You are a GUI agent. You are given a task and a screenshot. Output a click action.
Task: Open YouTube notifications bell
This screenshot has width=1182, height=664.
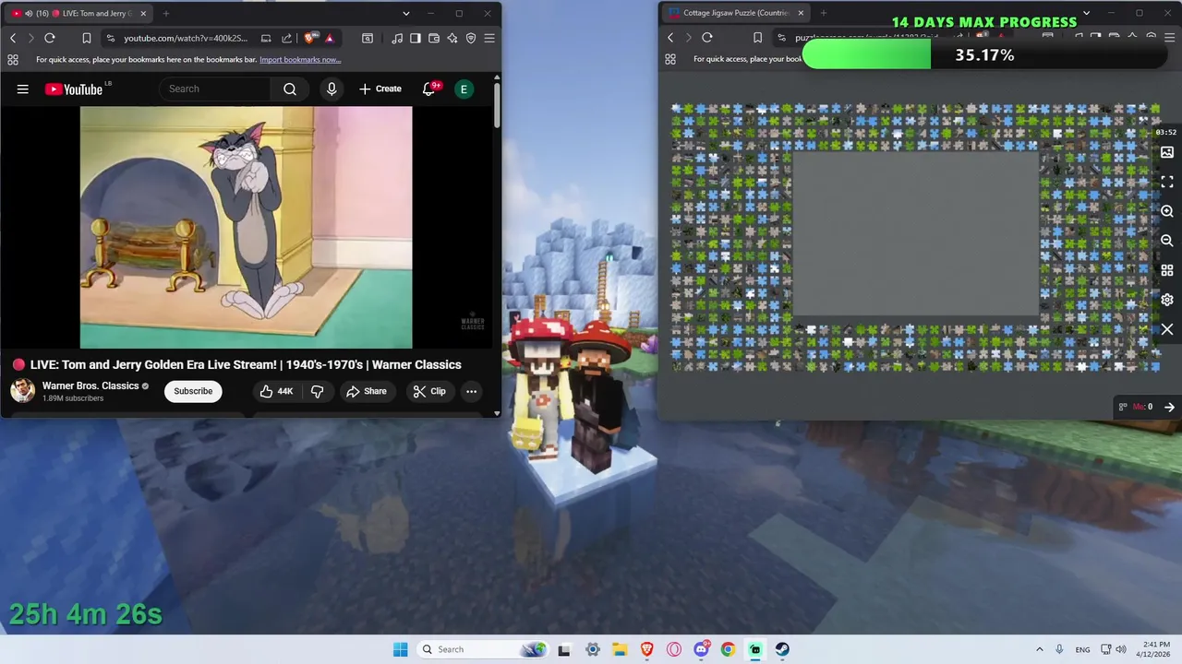point(429,89)
